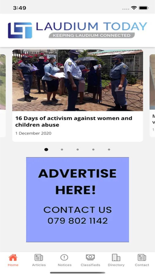Select the first carousel page dot
155x276 pixels.
click(46, 149)
